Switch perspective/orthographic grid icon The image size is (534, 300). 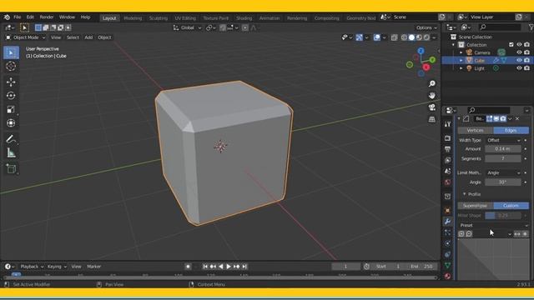click(x=432, y=119)
